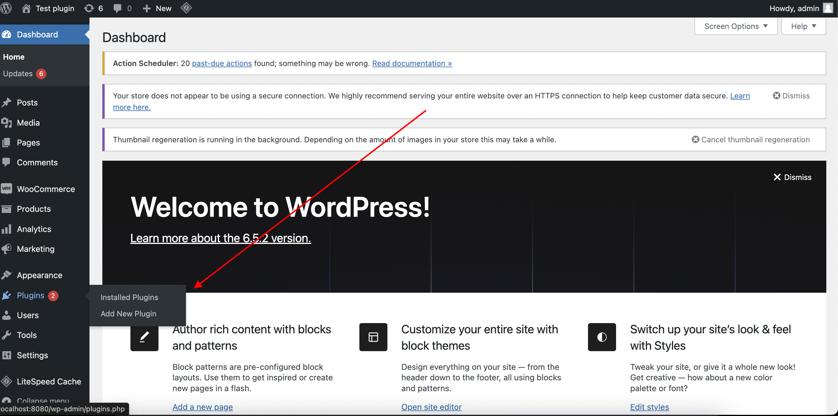Dismiss the Welcome to WordPress panel
This screenshot has height=416, width=838.
click(x=792, y=177)
